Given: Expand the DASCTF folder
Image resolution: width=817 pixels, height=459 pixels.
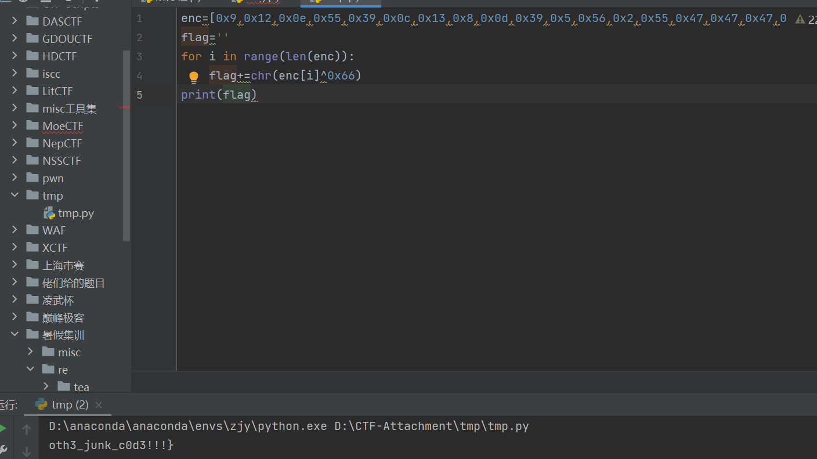Looking at the screenshot, I should pos(15,21).
